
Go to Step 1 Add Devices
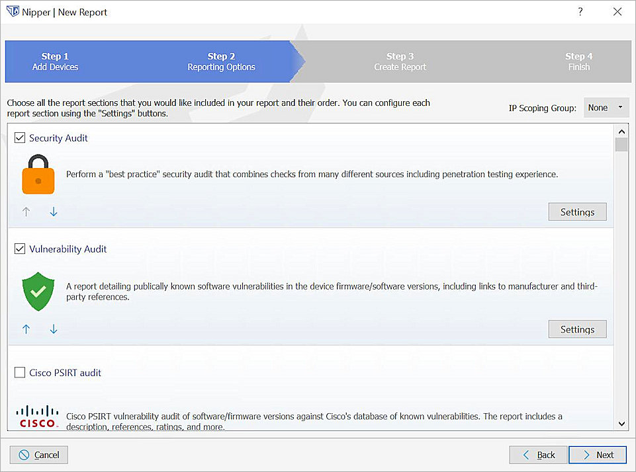click(55, 61)
